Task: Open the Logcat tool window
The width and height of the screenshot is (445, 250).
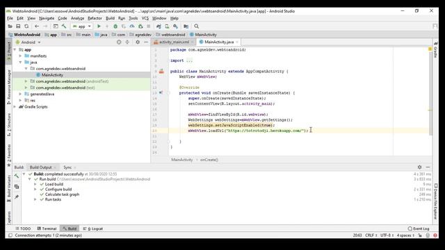Action: click(92, 228)
